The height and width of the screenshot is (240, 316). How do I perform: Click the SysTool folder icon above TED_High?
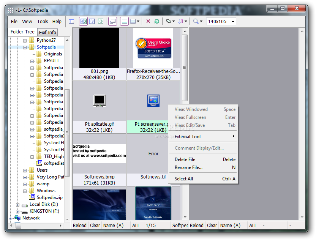point(39,150)
